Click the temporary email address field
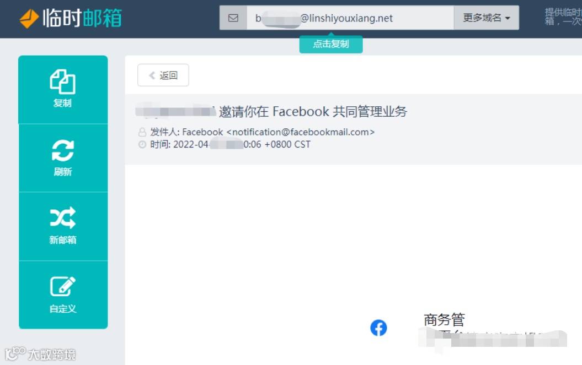 point(350,18)
